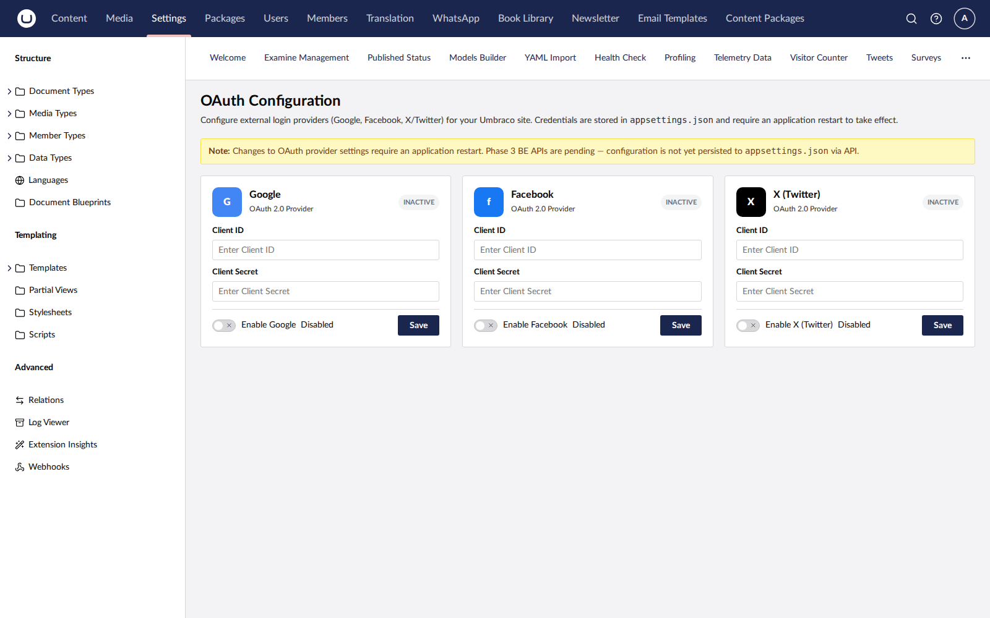Click the Data Types folder icon
990x618 pixels.
(20, 158)
